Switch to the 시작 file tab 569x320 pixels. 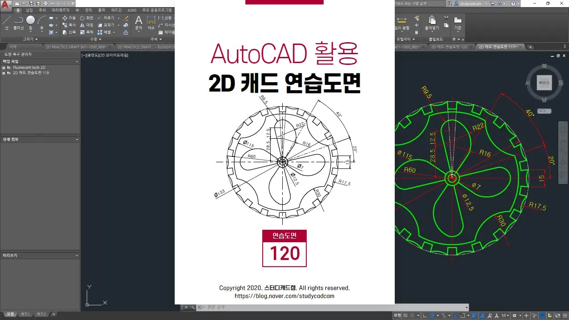click(x=13, y=47)
